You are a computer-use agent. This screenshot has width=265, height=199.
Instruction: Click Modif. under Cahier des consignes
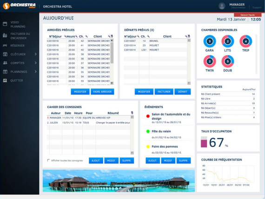pos(112,160)
